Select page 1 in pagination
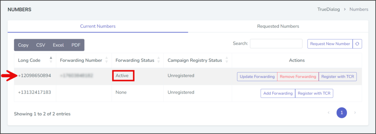This screenshot has width=376, height=134. (x=342, y=112)
